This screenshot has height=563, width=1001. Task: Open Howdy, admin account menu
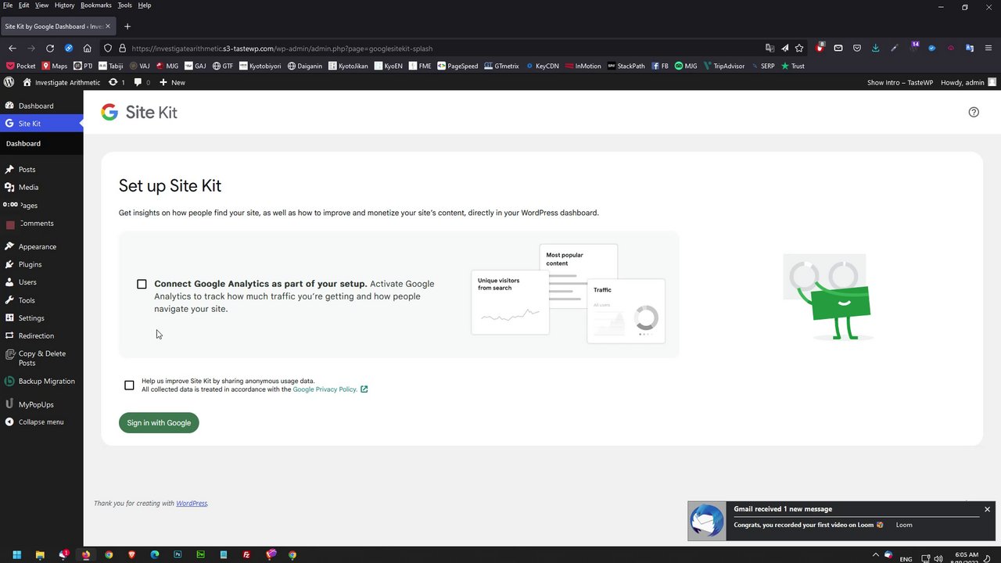pos(968,82)
